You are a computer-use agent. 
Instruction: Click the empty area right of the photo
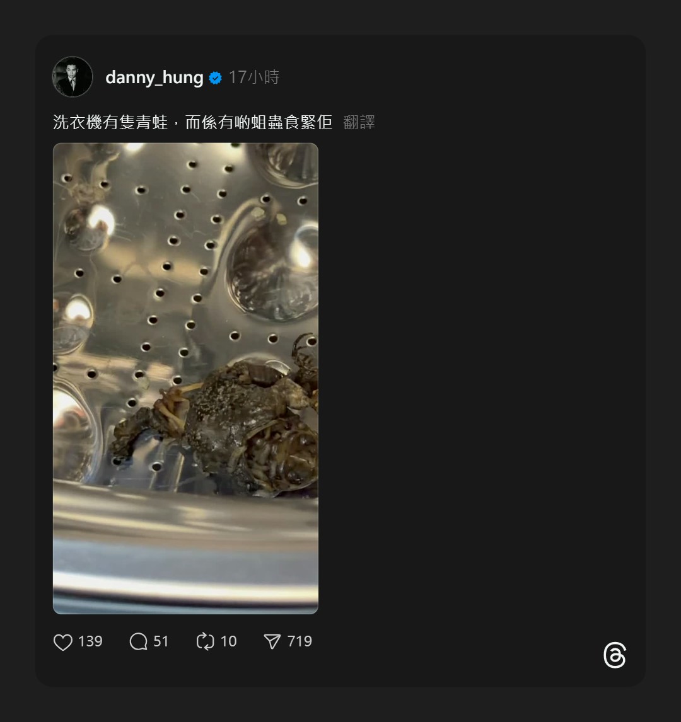[479, 378]
